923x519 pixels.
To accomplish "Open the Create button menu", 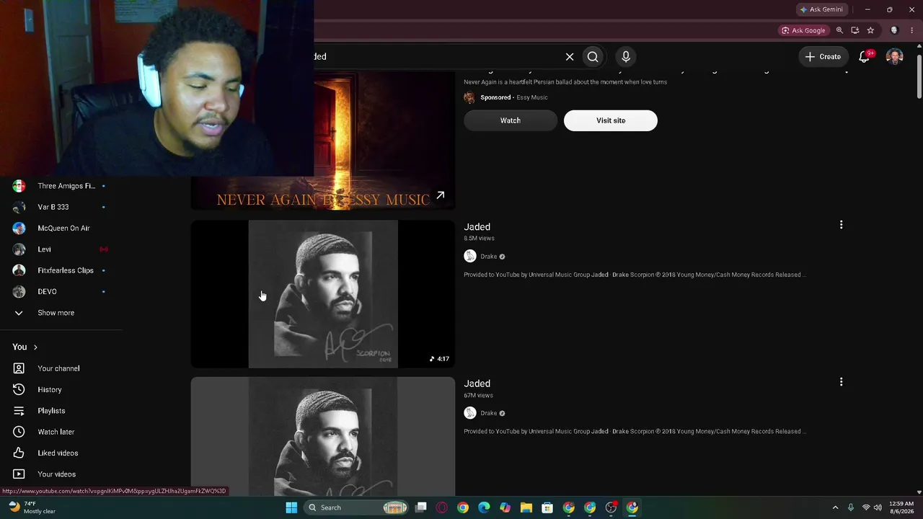I will [x=823, y=56].
